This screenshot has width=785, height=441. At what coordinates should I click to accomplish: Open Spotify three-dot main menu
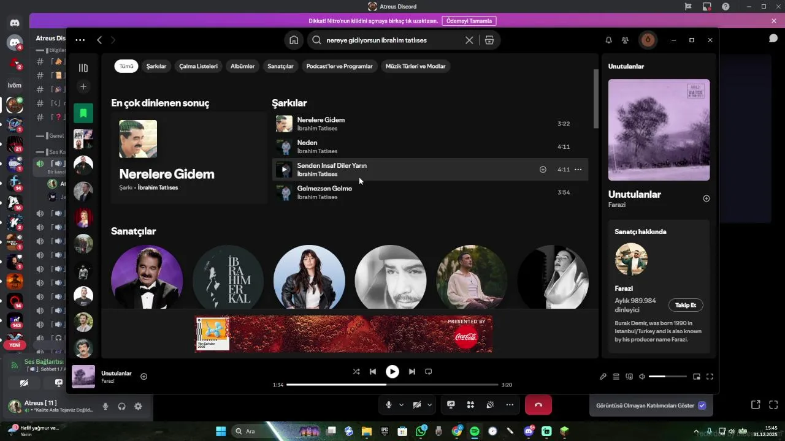coord(80,40)
